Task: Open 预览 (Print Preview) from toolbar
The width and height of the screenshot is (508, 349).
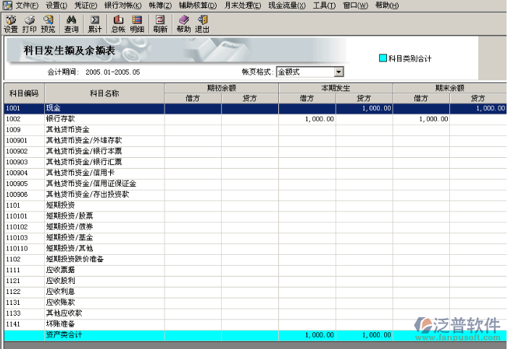Action: pos(48,24)
